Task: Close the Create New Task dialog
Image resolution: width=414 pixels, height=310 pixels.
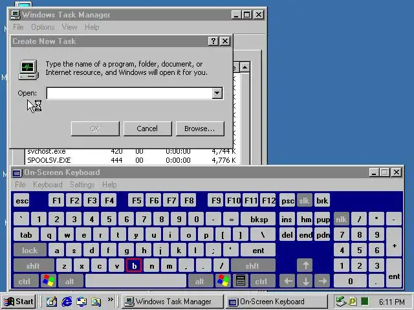Action: pos(225,41)
